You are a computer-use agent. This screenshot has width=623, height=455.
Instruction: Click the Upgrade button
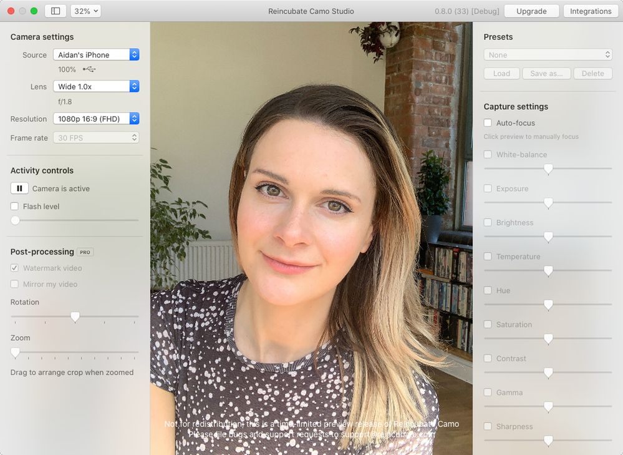pyautogui.click(x=531, y=11)
